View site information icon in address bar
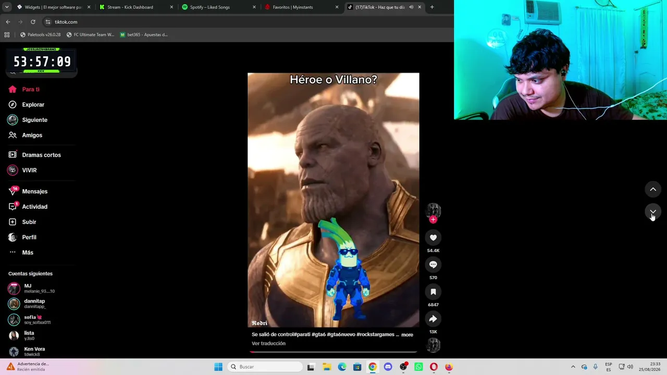Viewport: 667px width, 375px height. click(x=48, y=22)
